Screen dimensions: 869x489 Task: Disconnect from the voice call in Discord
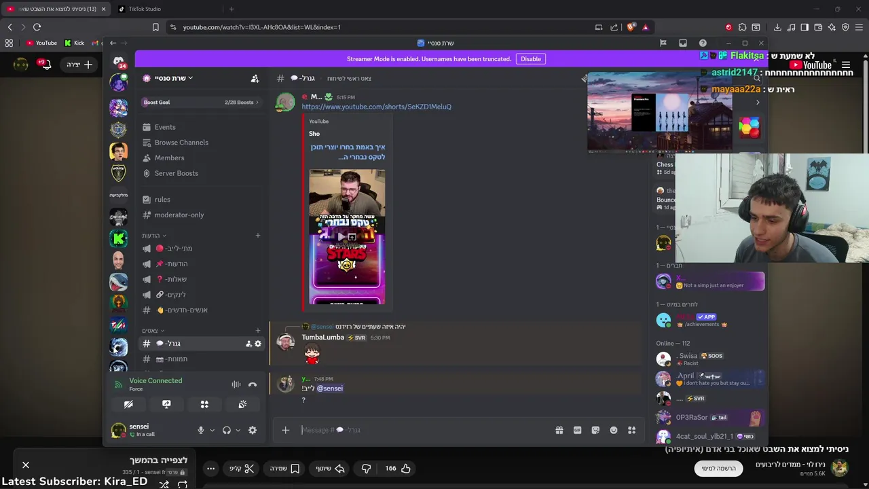coord(253,384)
